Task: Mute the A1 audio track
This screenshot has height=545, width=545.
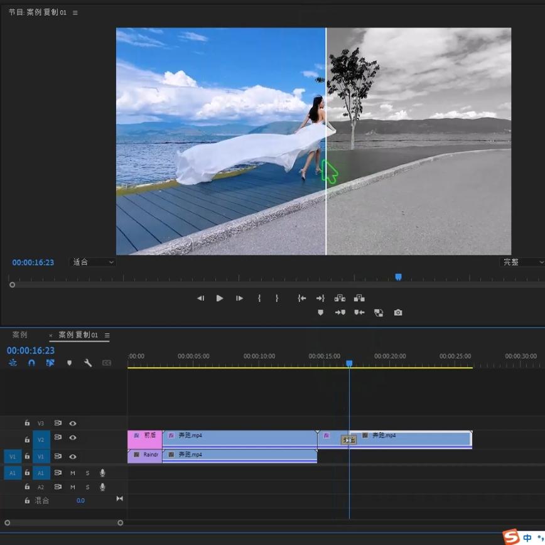Action: [73, 473]
